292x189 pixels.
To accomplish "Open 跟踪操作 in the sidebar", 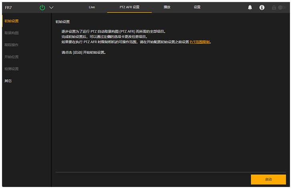I will (x=11, y=45).
